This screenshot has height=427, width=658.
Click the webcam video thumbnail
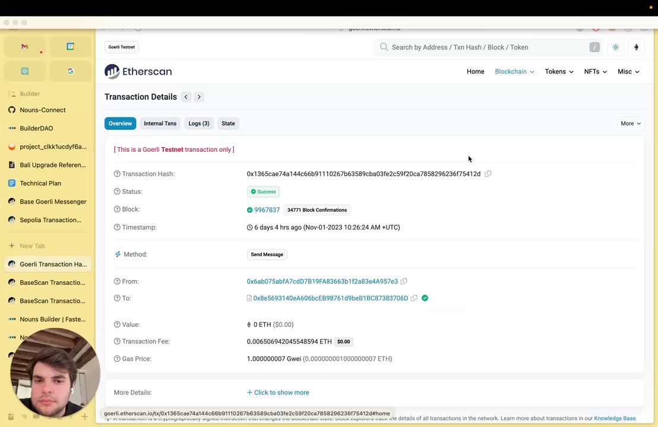[x=55, y=372]
